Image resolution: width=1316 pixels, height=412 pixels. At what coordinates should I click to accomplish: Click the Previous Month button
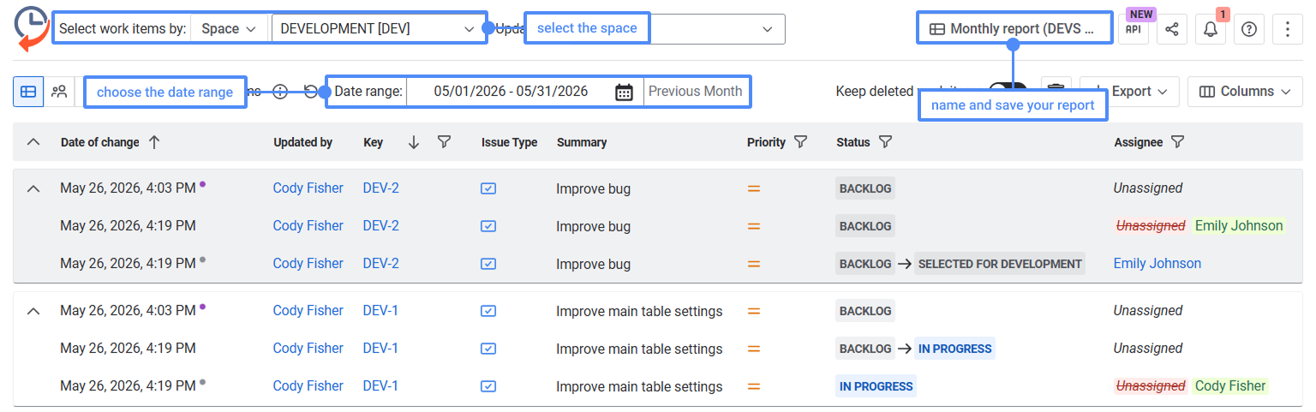pos(695,92)
